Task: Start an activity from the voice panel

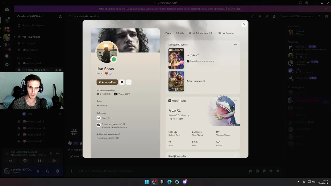Action: click(39, 161)
